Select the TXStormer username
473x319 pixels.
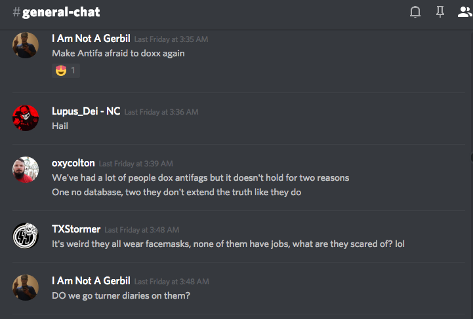[76, 229]
